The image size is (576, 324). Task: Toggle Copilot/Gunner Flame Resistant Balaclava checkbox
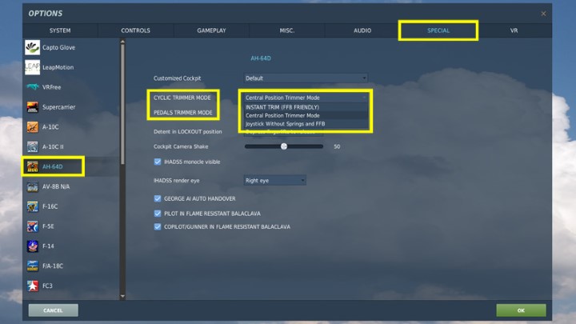[x=158, y=226]
